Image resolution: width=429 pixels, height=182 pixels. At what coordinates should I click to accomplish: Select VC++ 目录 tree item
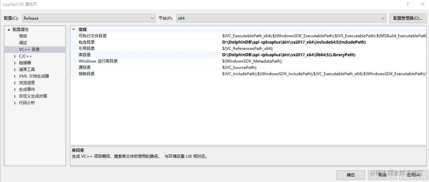coord(29,49)
